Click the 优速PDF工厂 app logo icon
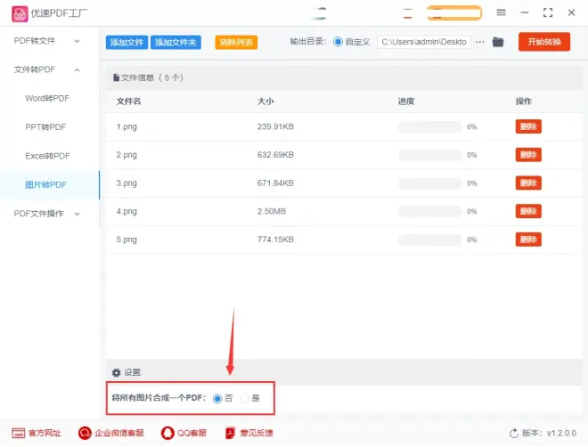 click(x=19, y=13)
